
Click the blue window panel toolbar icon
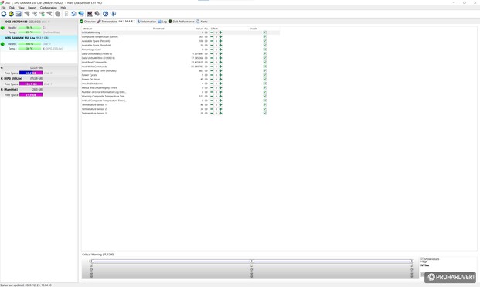click(19, 14)
